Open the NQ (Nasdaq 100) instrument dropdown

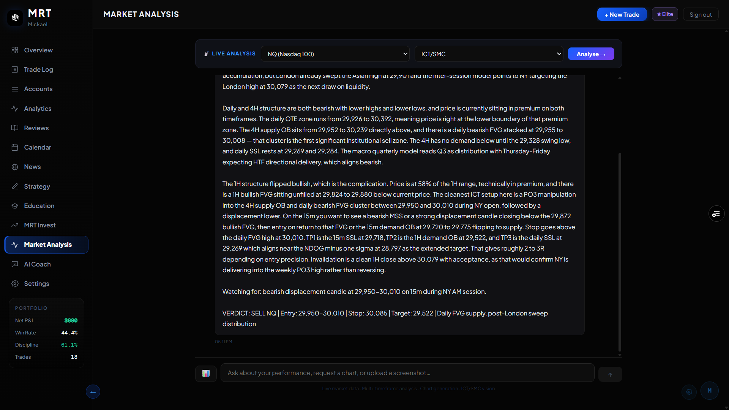335,54
